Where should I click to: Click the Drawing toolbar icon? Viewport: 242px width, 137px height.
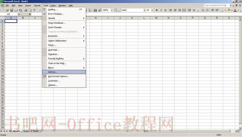pos(100,10)
